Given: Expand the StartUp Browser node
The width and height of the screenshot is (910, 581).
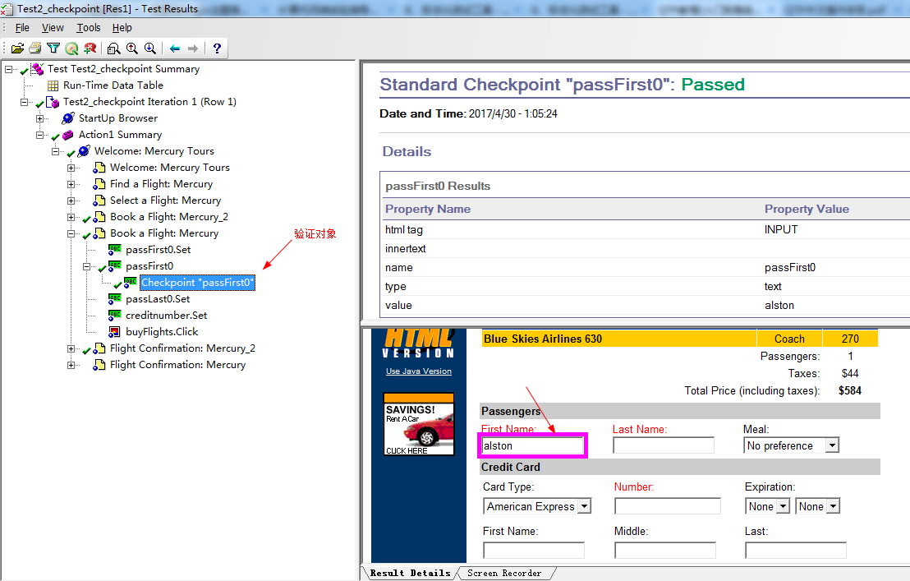Looking at the screenshot, I should click(x=40, y=118).
